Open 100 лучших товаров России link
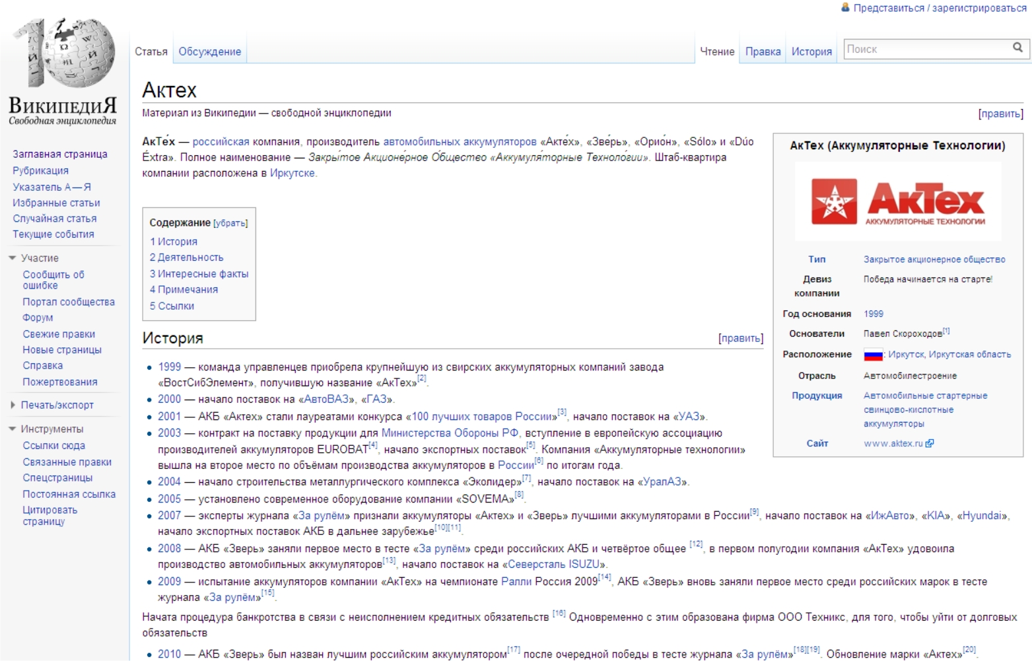The width and height of the screenshot is (1032, 661). 481,417
